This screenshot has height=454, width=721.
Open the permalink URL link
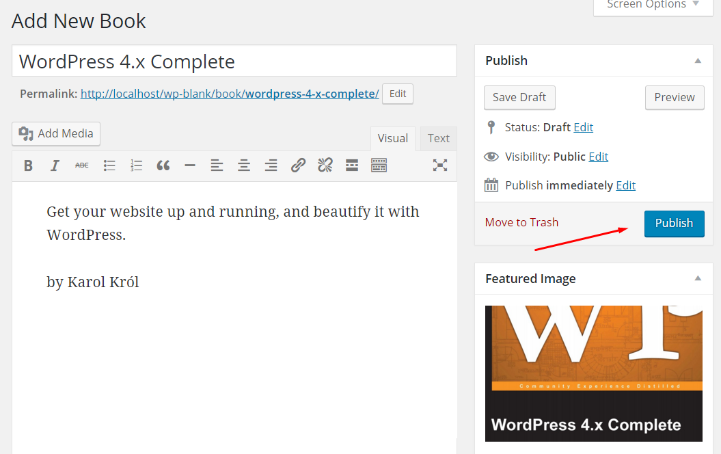[x=230, y=94]
